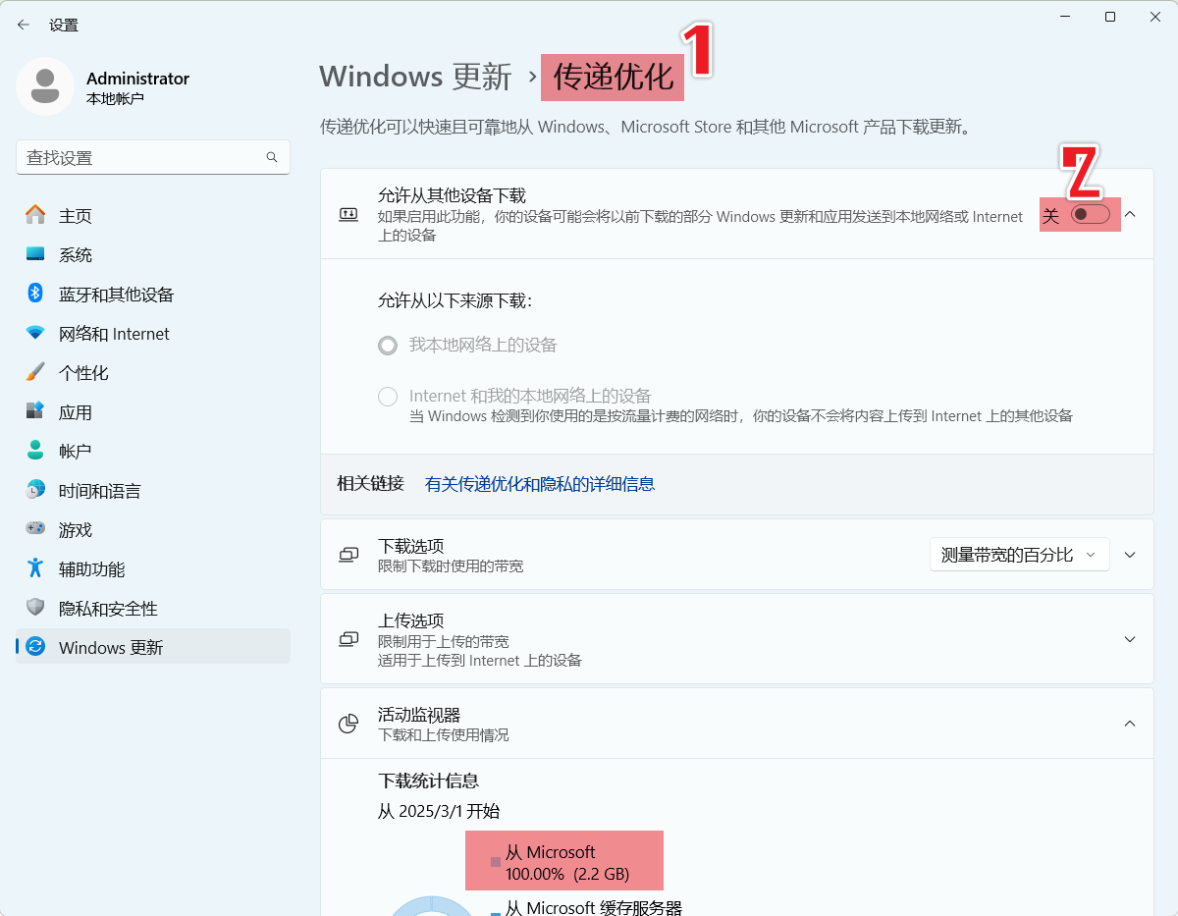The height and width of the screenshot is (916, 1178).
Task: Click the 帐户 person icon
Action: pos(35,451)
